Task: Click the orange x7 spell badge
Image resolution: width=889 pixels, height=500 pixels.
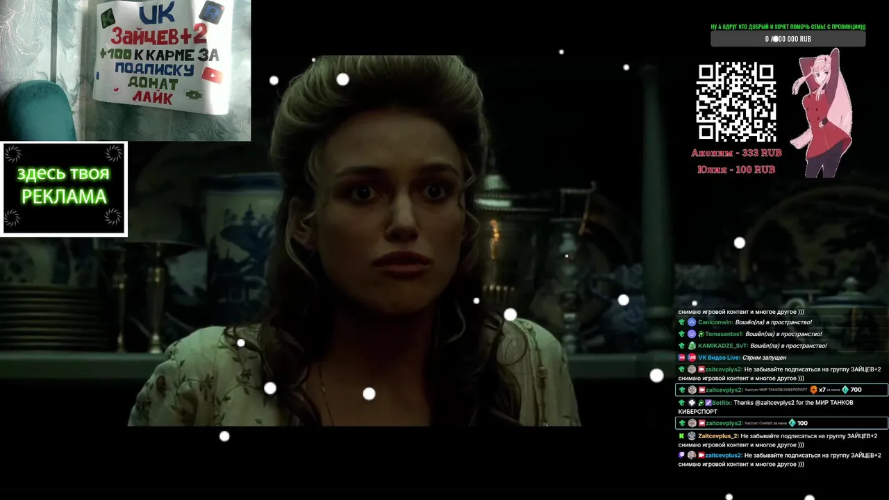Action: [813, 390]
